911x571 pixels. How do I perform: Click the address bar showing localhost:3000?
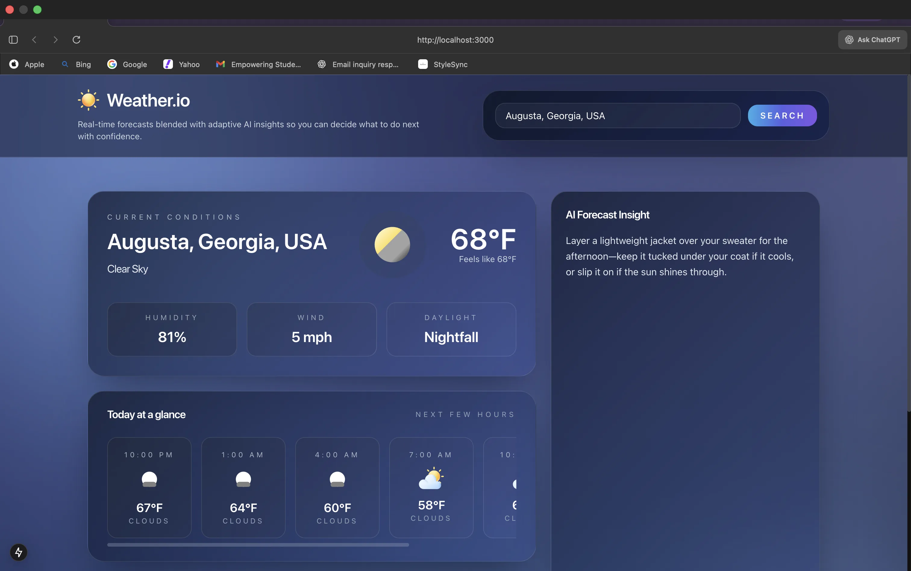coord(455,40)
